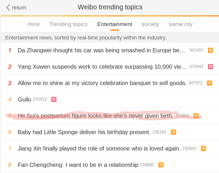Click hot badge on He Sui topic
This screenshot has width=219, height=173.
point(196,116)
